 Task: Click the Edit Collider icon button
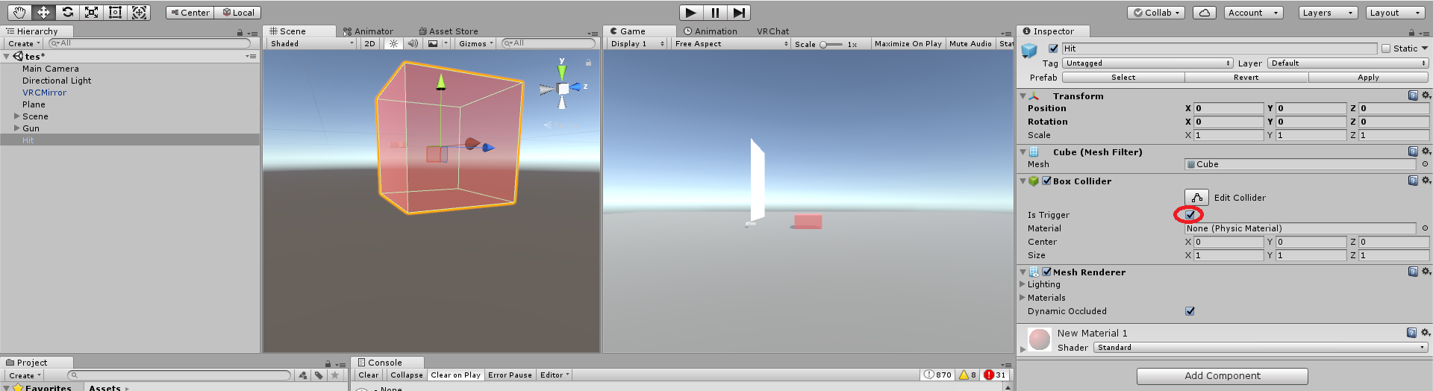click(x=1196, y=197)
